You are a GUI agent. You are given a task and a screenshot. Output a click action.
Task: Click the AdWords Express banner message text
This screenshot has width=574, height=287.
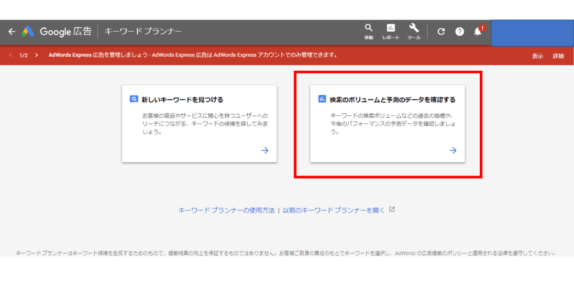pyautogui.click(x=193, y=55)
